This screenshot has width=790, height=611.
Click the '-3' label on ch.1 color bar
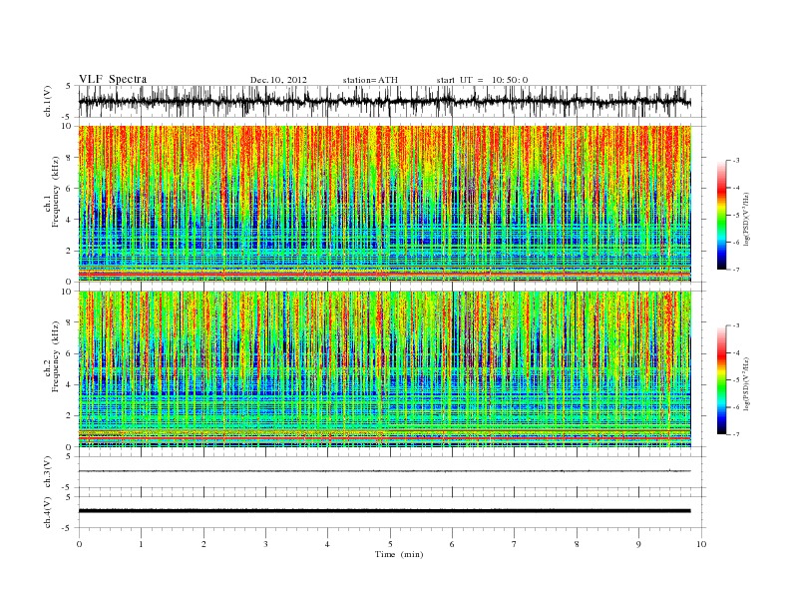[x=735, y=161]
